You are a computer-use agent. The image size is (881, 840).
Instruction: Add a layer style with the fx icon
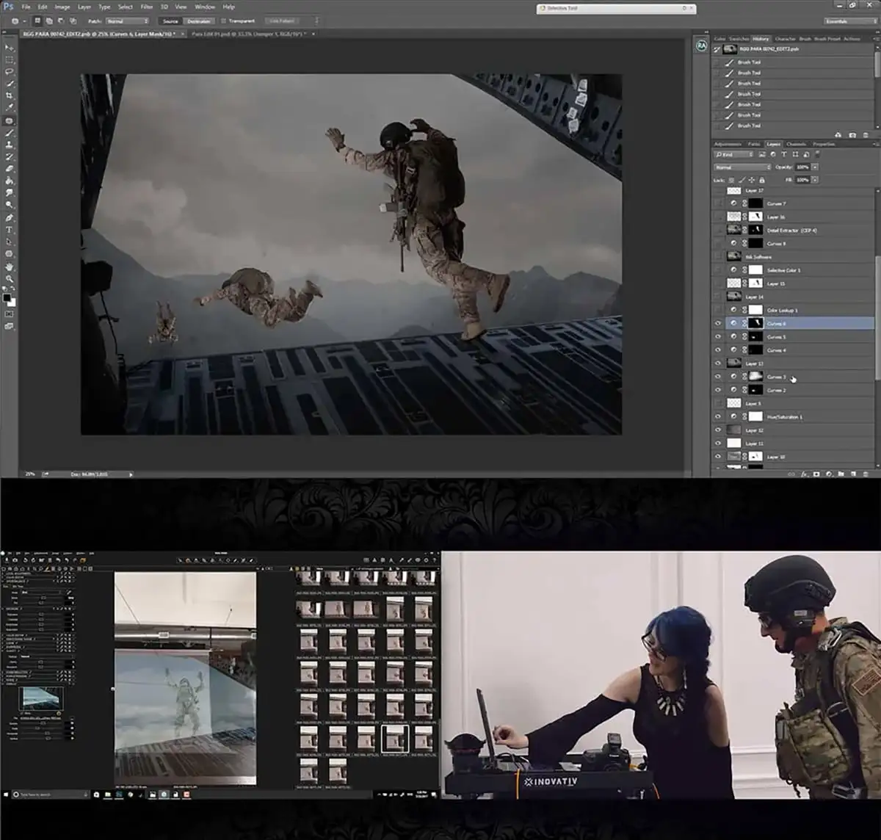pyautogui.click(x=805, y=474)
